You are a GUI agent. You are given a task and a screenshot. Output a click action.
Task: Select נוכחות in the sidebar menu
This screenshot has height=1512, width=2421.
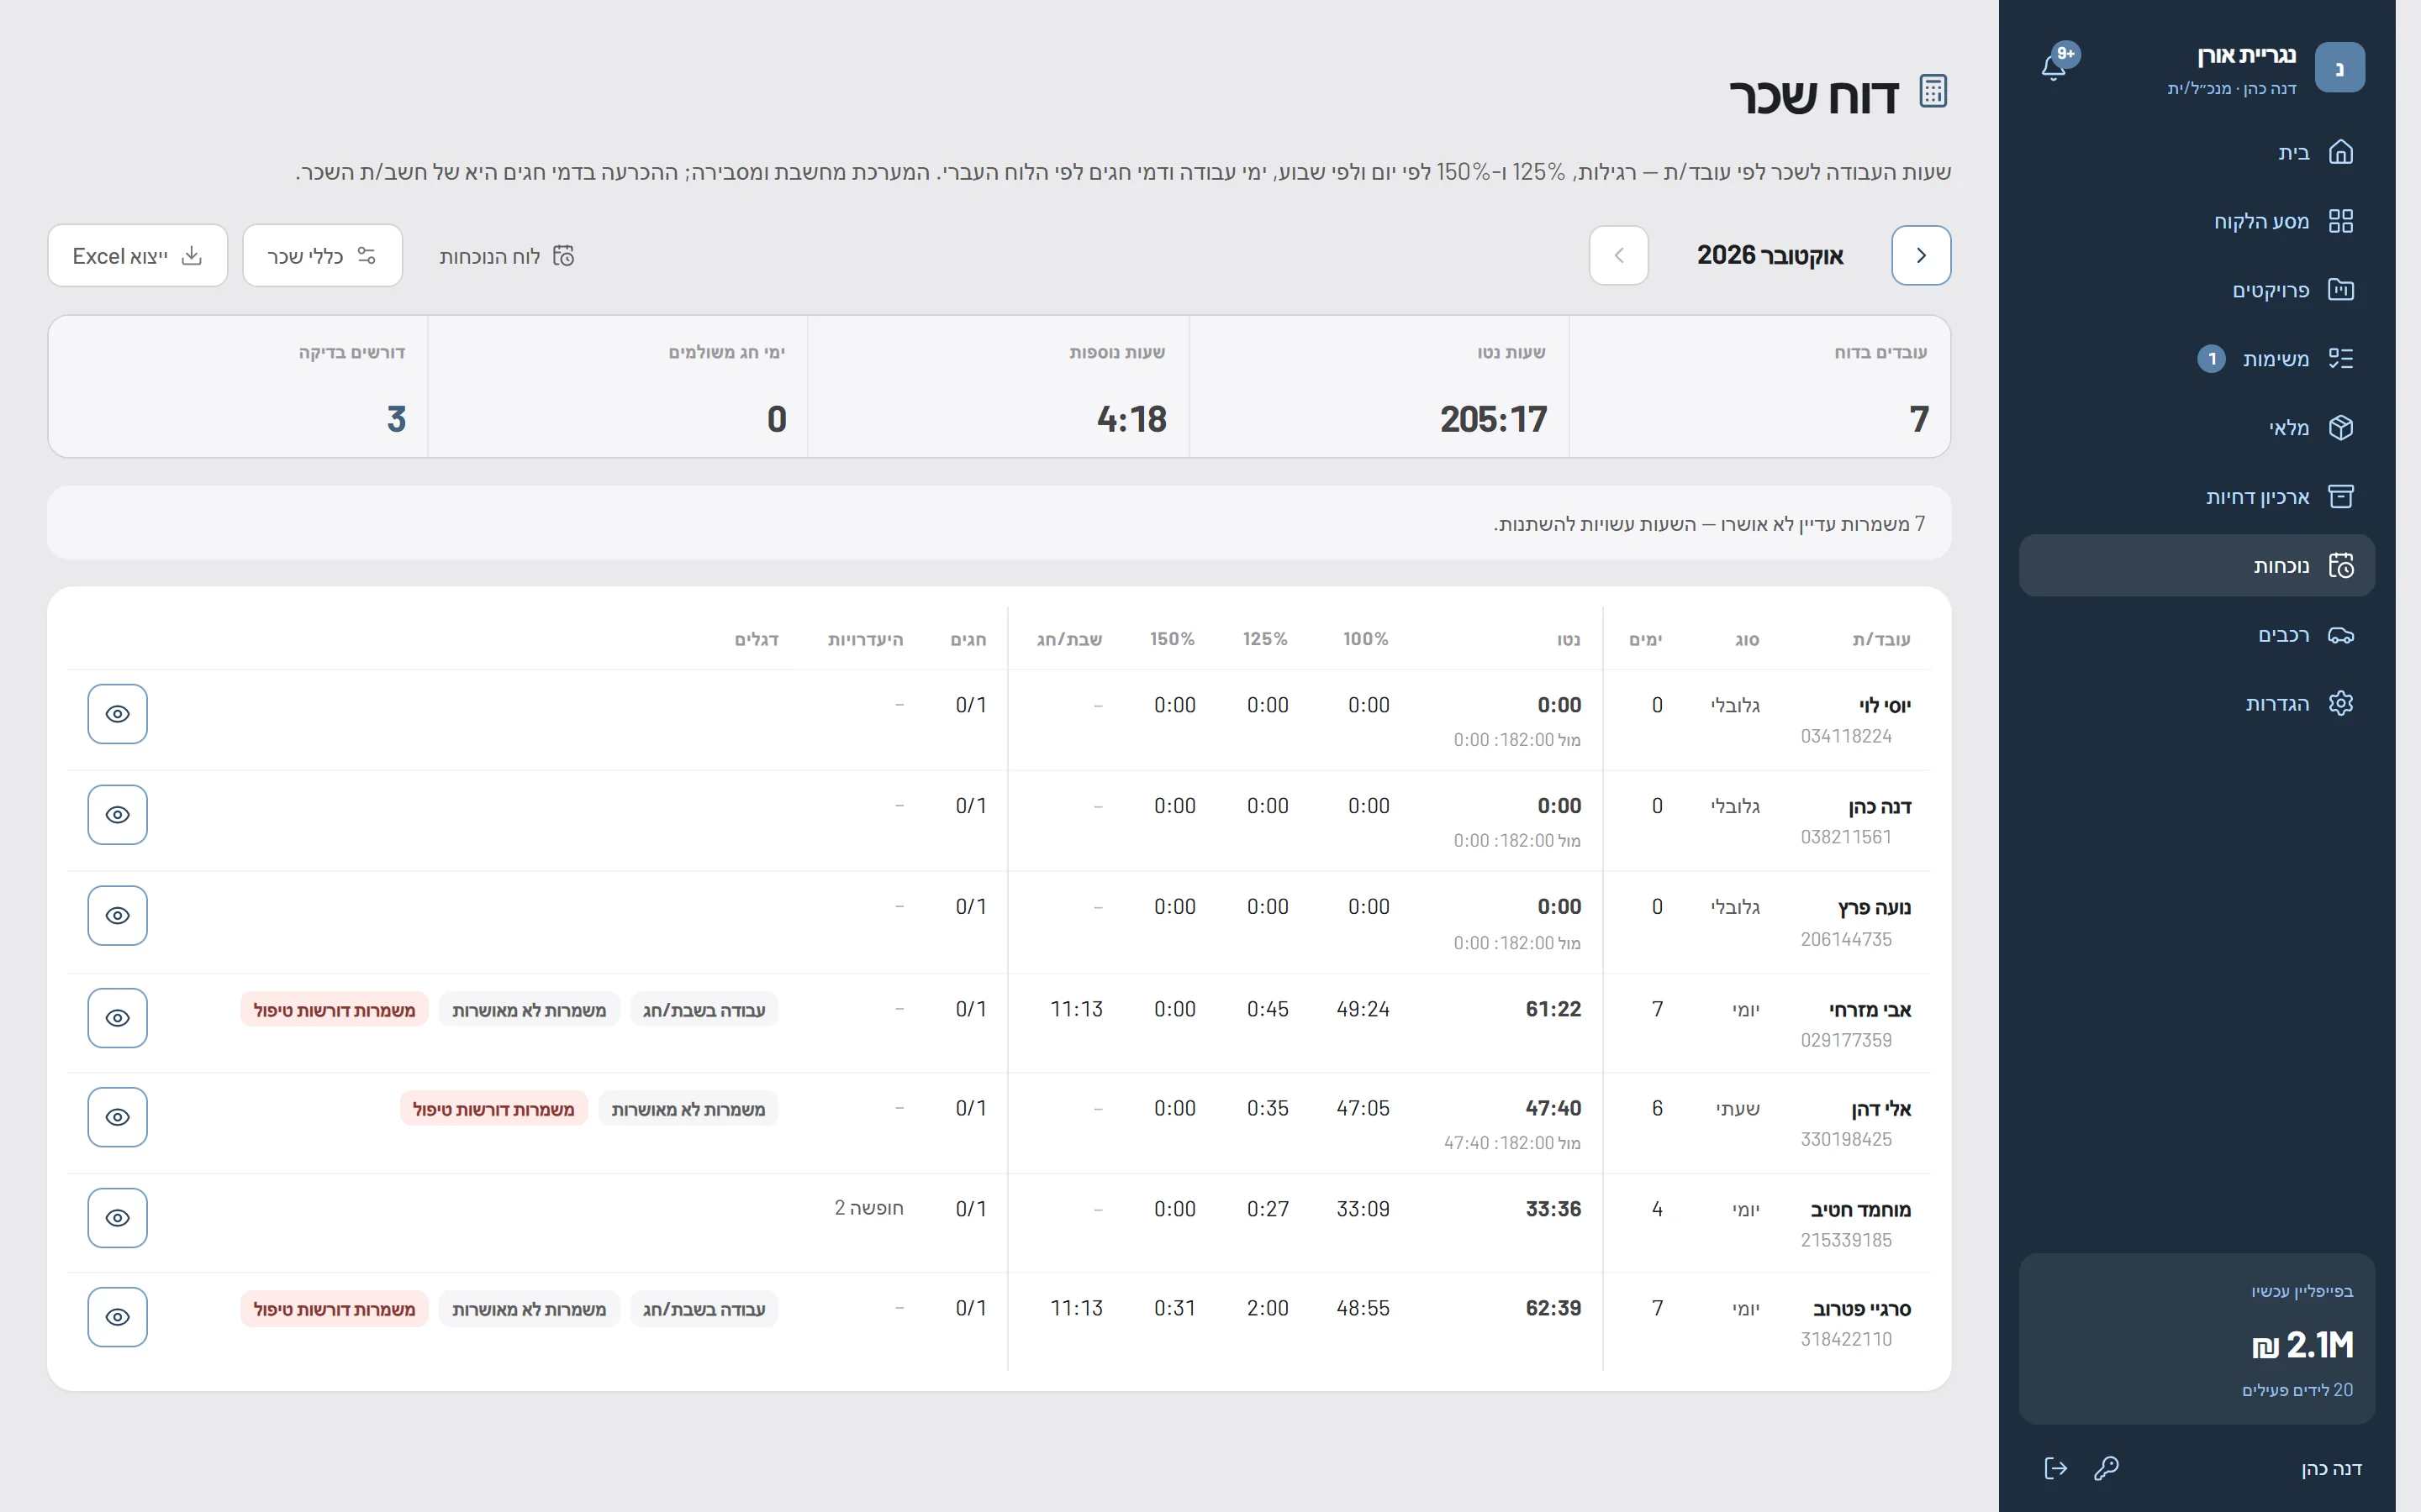(2196, 566)
